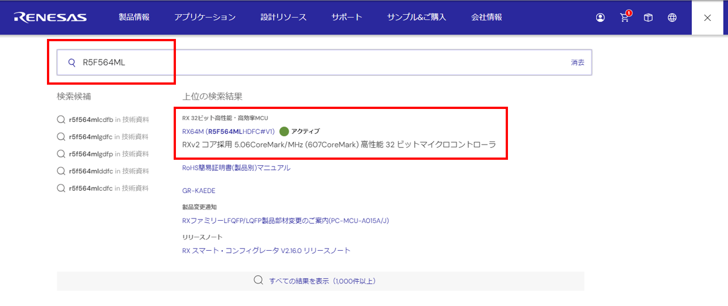Open the サンプル&ご購入 menu
Viewport: 728px width, 306px height.
416,18
